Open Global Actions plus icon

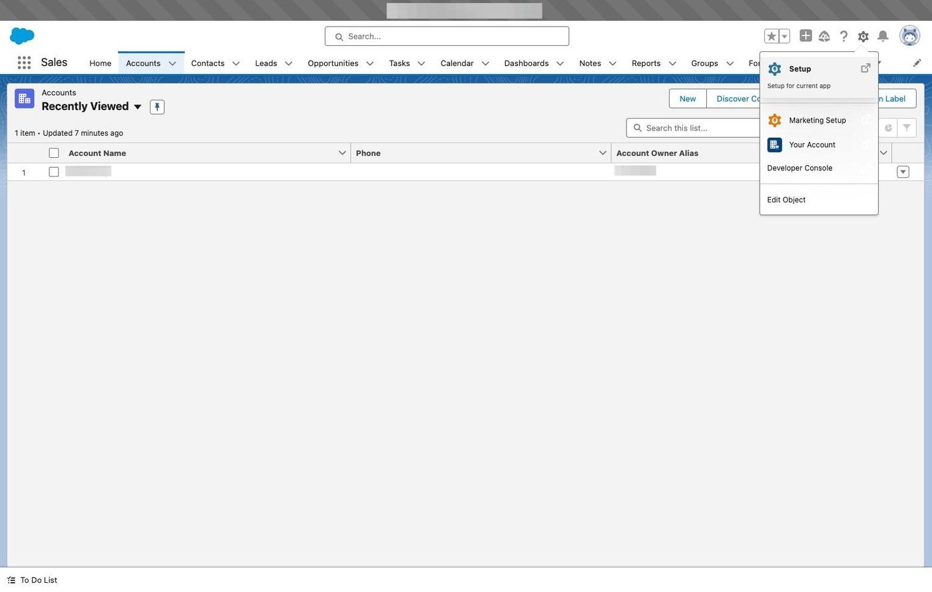click(x=806, y=36)
